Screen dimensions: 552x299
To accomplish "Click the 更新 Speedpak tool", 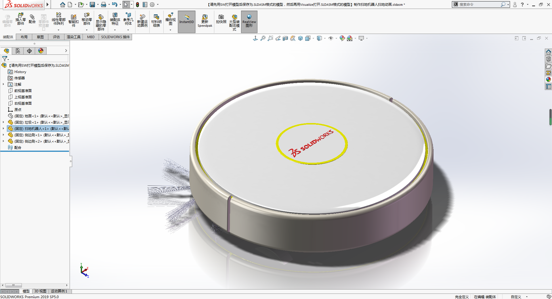I will click(205, 21).
